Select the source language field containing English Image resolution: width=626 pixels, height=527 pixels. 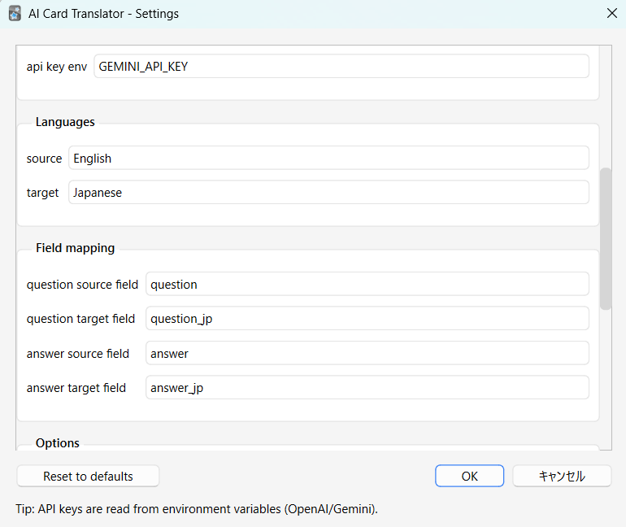pos(328,159)
